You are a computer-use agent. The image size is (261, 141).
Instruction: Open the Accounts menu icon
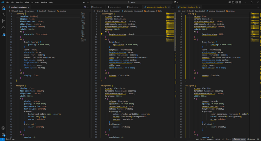3,128
